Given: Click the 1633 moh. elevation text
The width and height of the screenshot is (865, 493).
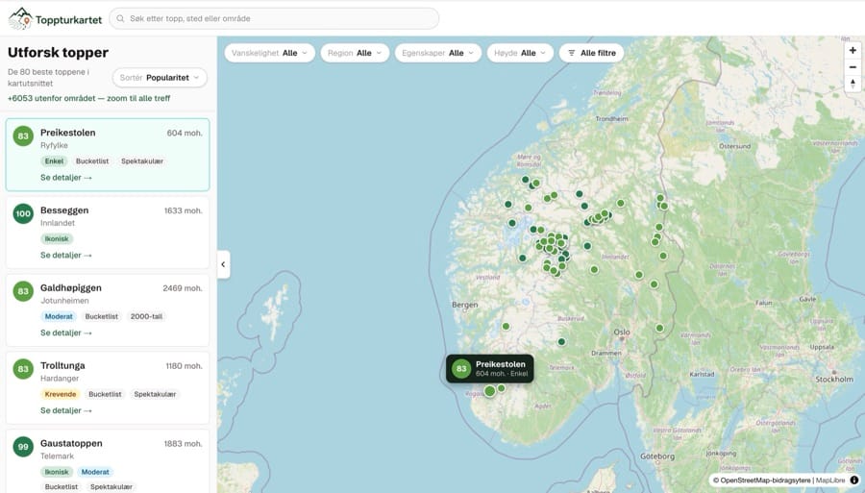Looking at the screenshot, I should [x=184, y=211].
